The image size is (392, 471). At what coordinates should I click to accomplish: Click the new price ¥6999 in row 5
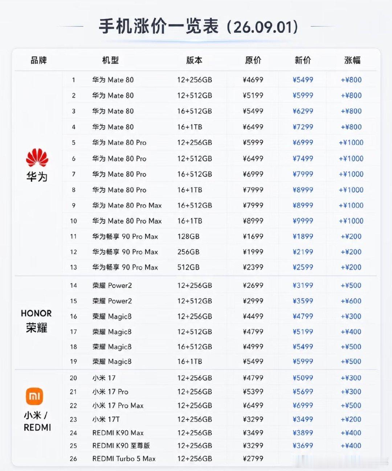tap(303, 143)
